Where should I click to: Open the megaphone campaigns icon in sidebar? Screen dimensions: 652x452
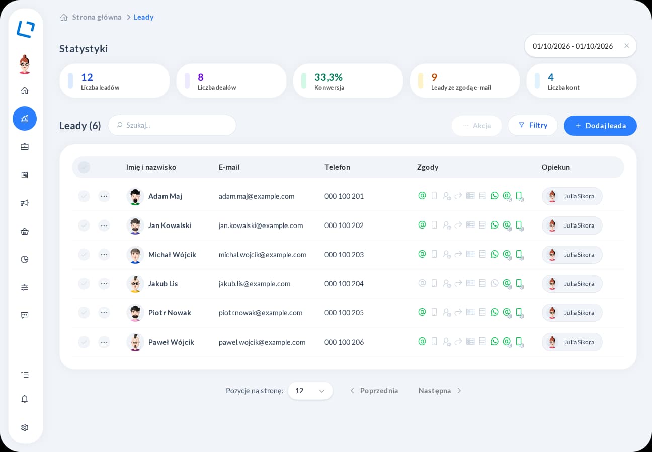tap(25, 203)
